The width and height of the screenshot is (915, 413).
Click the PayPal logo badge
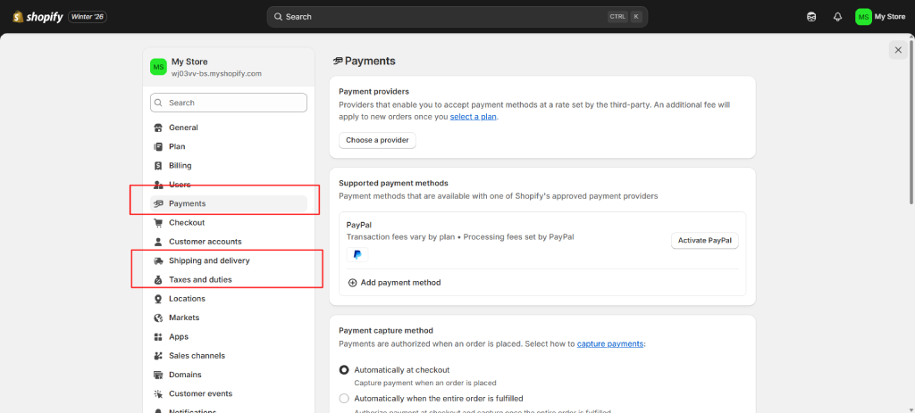[x=357, y=254]
